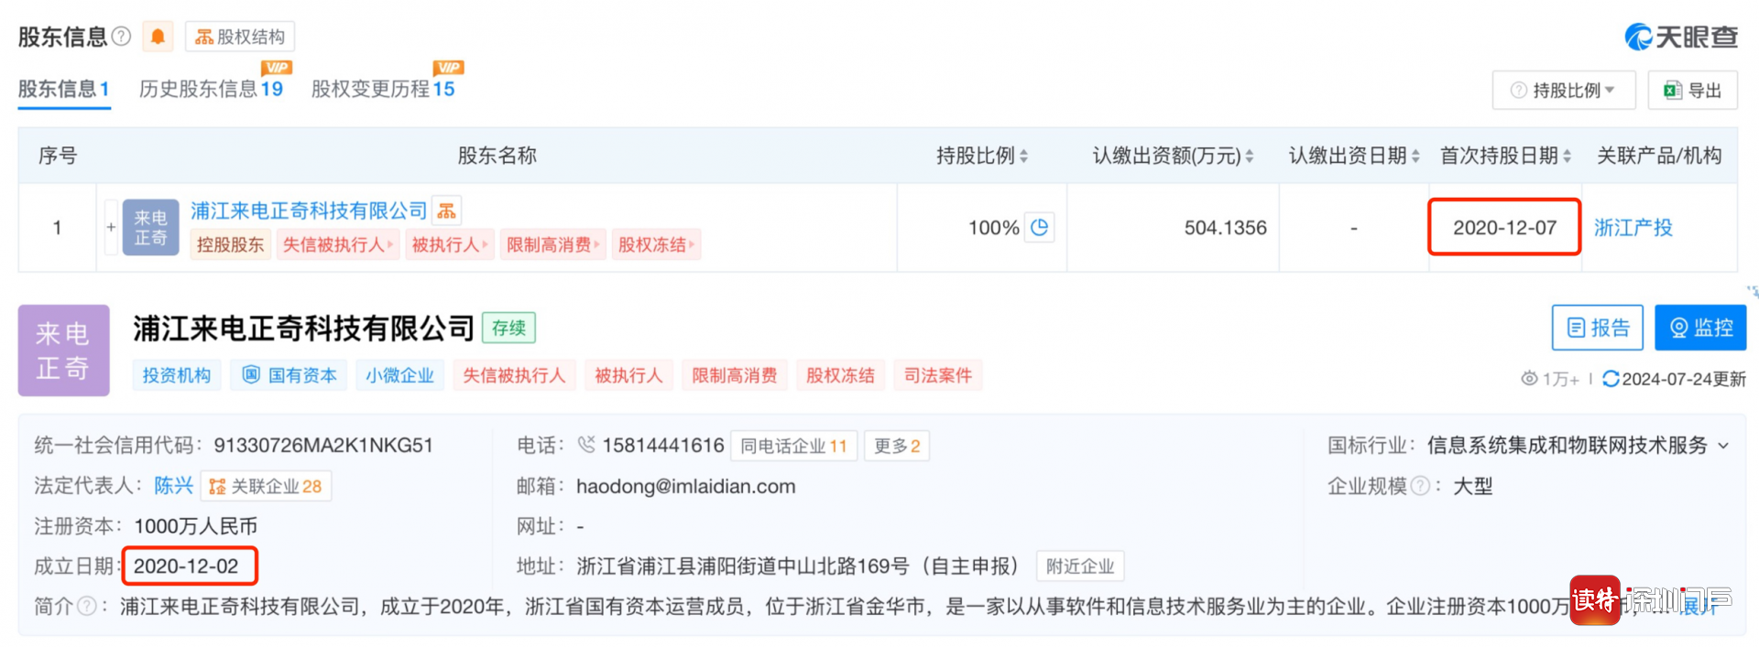Click the help icon beside 简介
1759x647 pixels.
[x=87, y=606]
